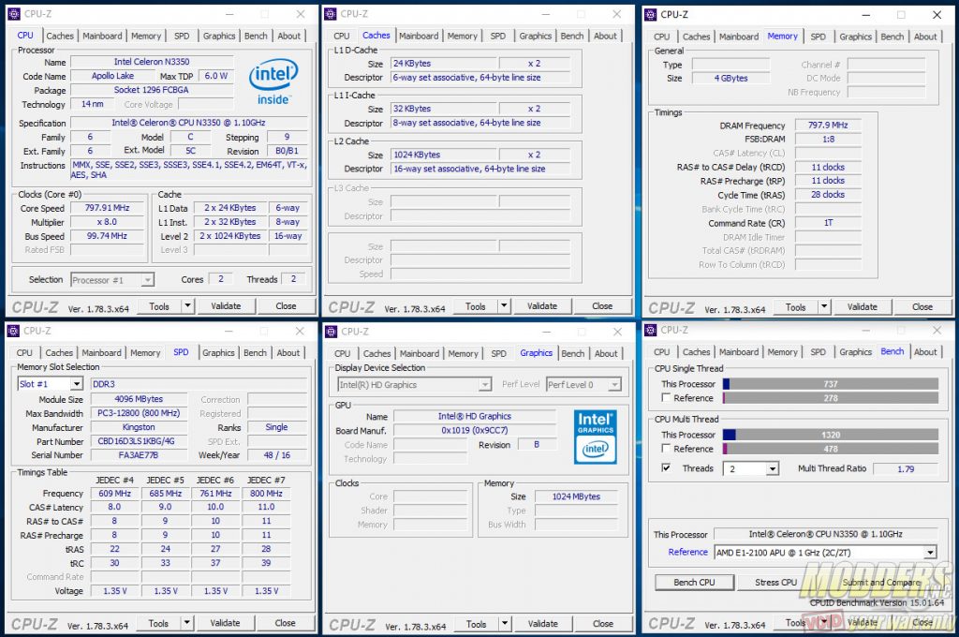The image size is (959, 637).
Task: Click the Max Bandwidth value PC3-12800 (800 MHz)
Action: click(139, 413)
